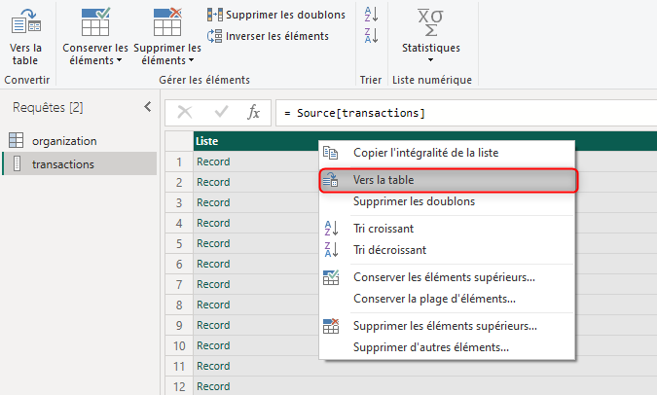The image size is (657, 395).
Task: Open Supprimer les éléments dropdown
Action: 167,54
